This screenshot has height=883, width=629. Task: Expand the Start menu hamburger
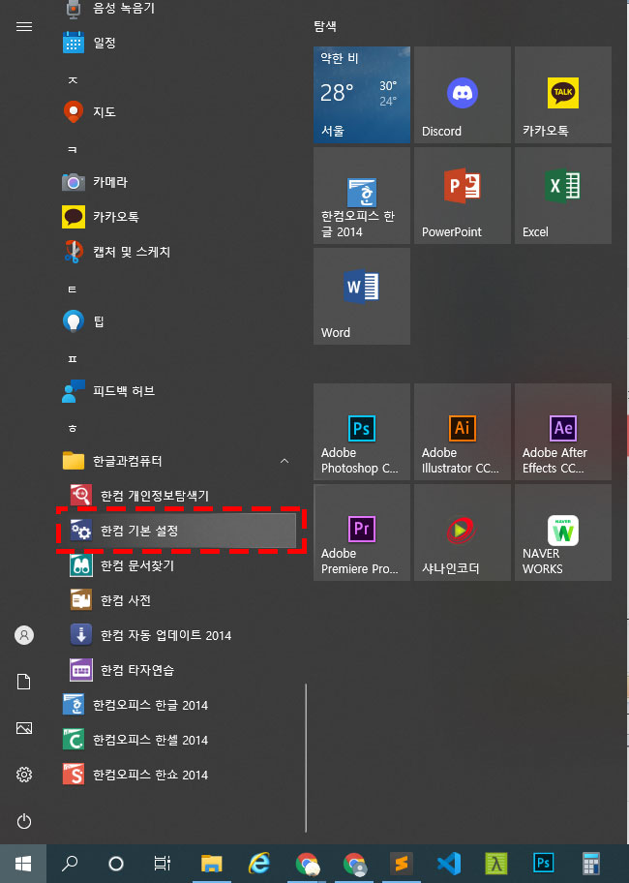[x=24, y=26]
